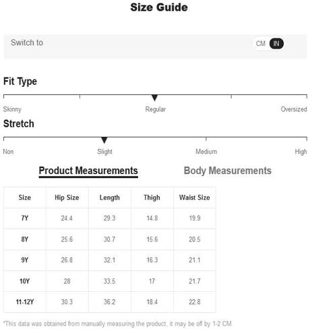Screen dimensions: 310x329
Task: Click the Regular fit label
Action: point(156,109)
